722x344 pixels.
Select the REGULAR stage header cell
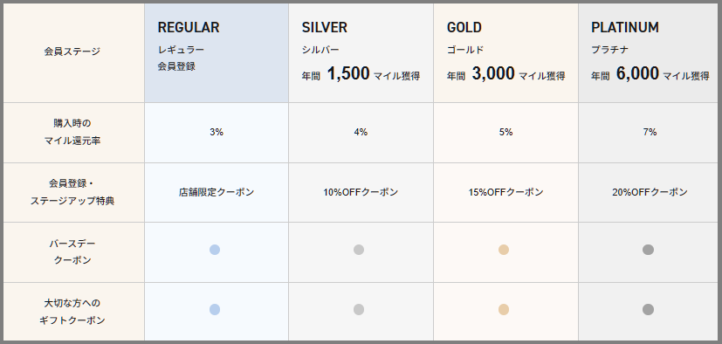pos(217,53)
